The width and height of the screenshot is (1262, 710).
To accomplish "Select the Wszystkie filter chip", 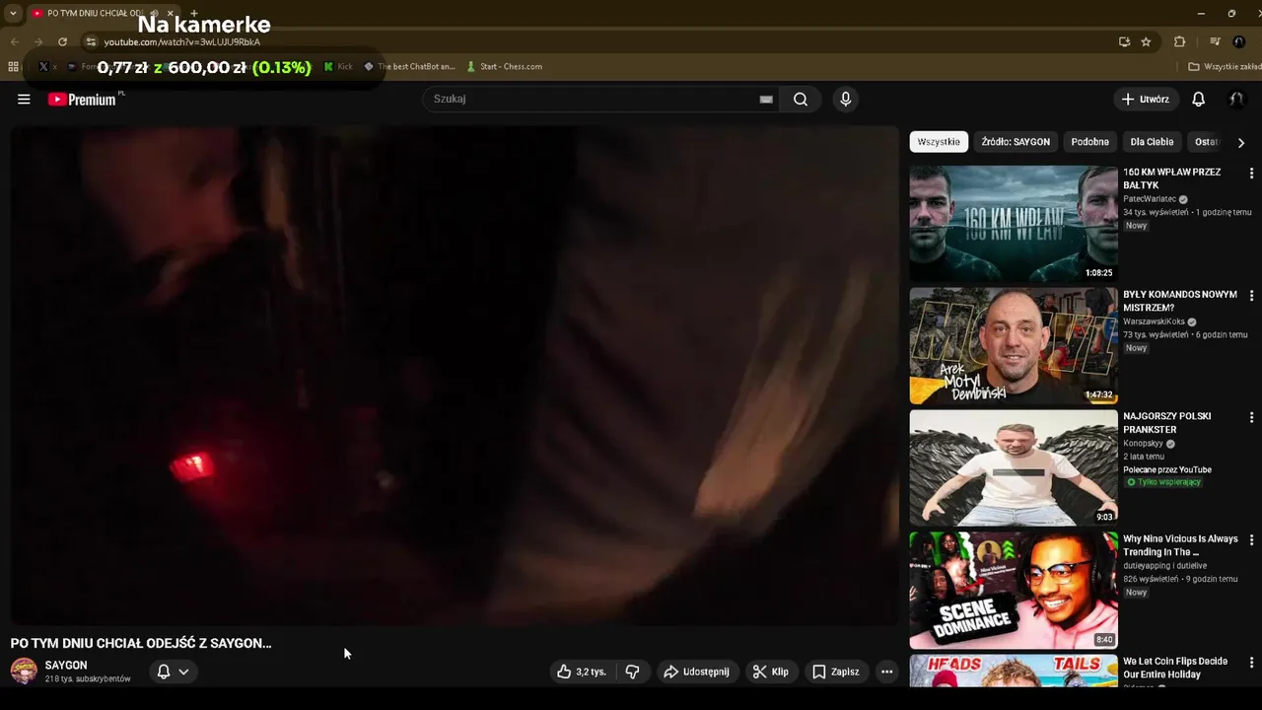I will [x=939, y=142].
